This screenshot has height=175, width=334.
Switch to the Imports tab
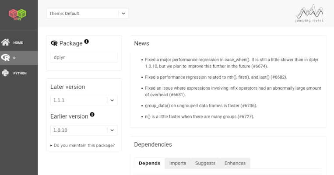coord(178,163)
